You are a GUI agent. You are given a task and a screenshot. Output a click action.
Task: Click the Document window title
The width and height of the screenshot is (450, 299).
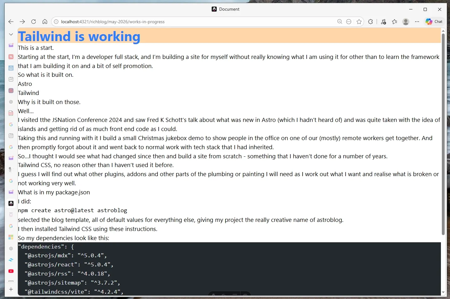(x=229, y=9)
